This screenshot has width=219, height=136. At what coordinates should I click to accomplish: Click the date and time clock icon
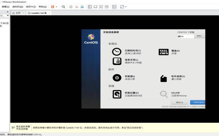click(117, 52)
